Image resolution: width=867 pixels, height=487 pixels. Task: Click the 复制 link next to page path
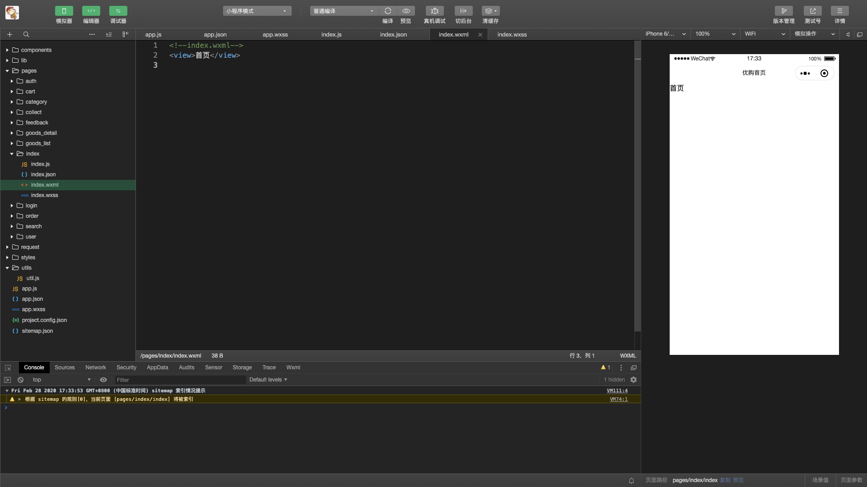(725, 480)
